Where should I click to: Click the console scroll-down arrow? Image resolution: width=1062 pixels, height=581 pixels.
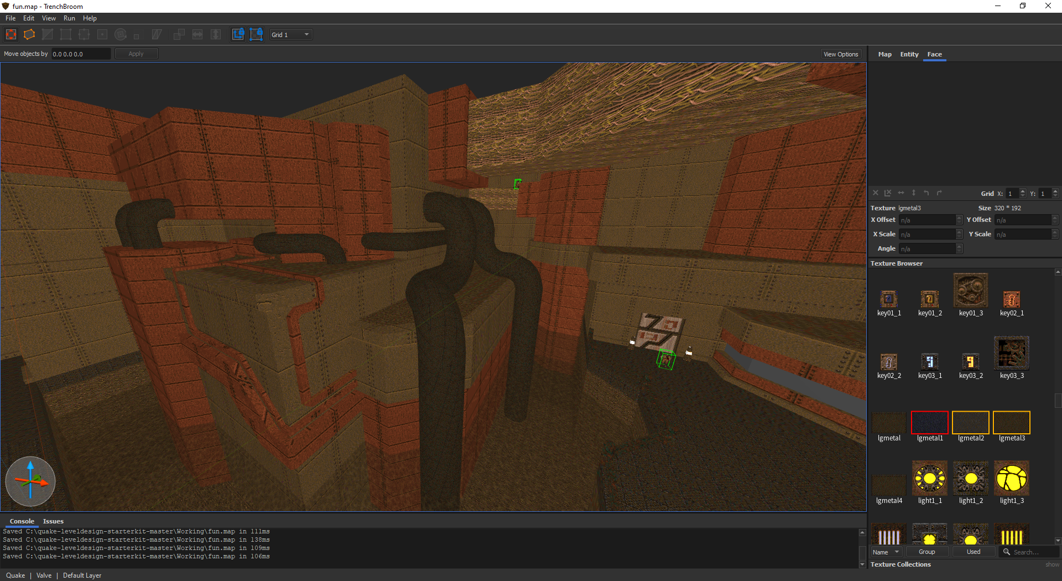(x=862, y=564)
